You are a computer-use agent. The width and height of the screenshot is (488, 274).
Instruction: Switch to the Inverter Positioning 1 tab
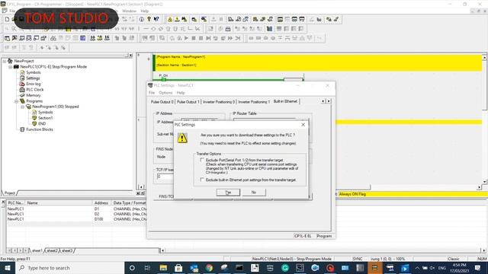(254, 102)
